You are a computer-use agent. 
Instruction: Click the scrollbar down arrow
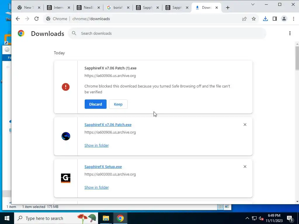click(297, 202)
